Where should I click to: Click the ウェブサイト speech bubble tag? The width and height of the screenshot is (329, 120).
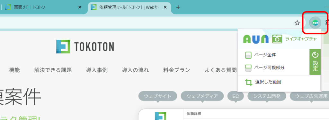pos(158,96)
